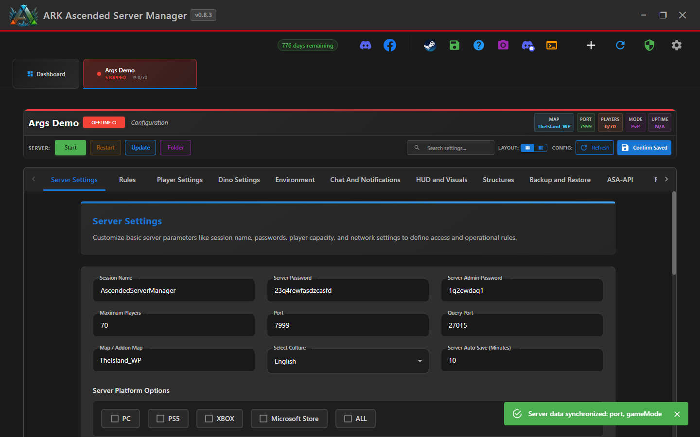
Task: Click the MODE PvP info badge
Action: [635, 122]
